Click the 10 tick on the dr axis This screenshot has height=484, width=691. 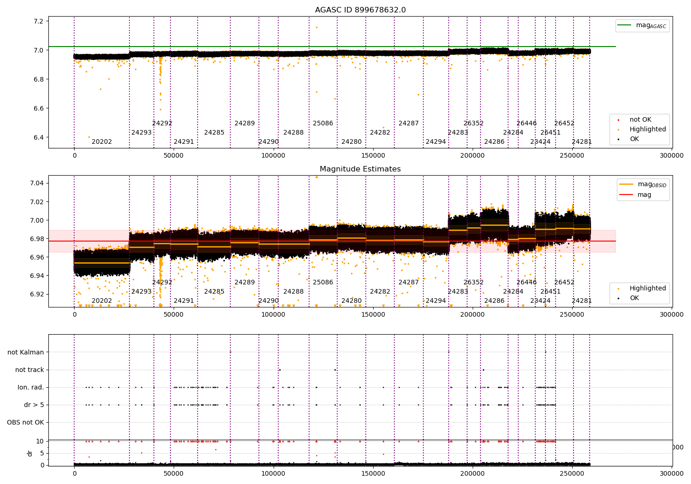(40, 441)
